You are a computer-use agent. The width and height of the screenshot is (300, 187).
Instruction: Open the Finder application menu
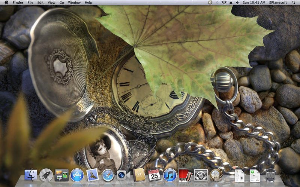18,3
